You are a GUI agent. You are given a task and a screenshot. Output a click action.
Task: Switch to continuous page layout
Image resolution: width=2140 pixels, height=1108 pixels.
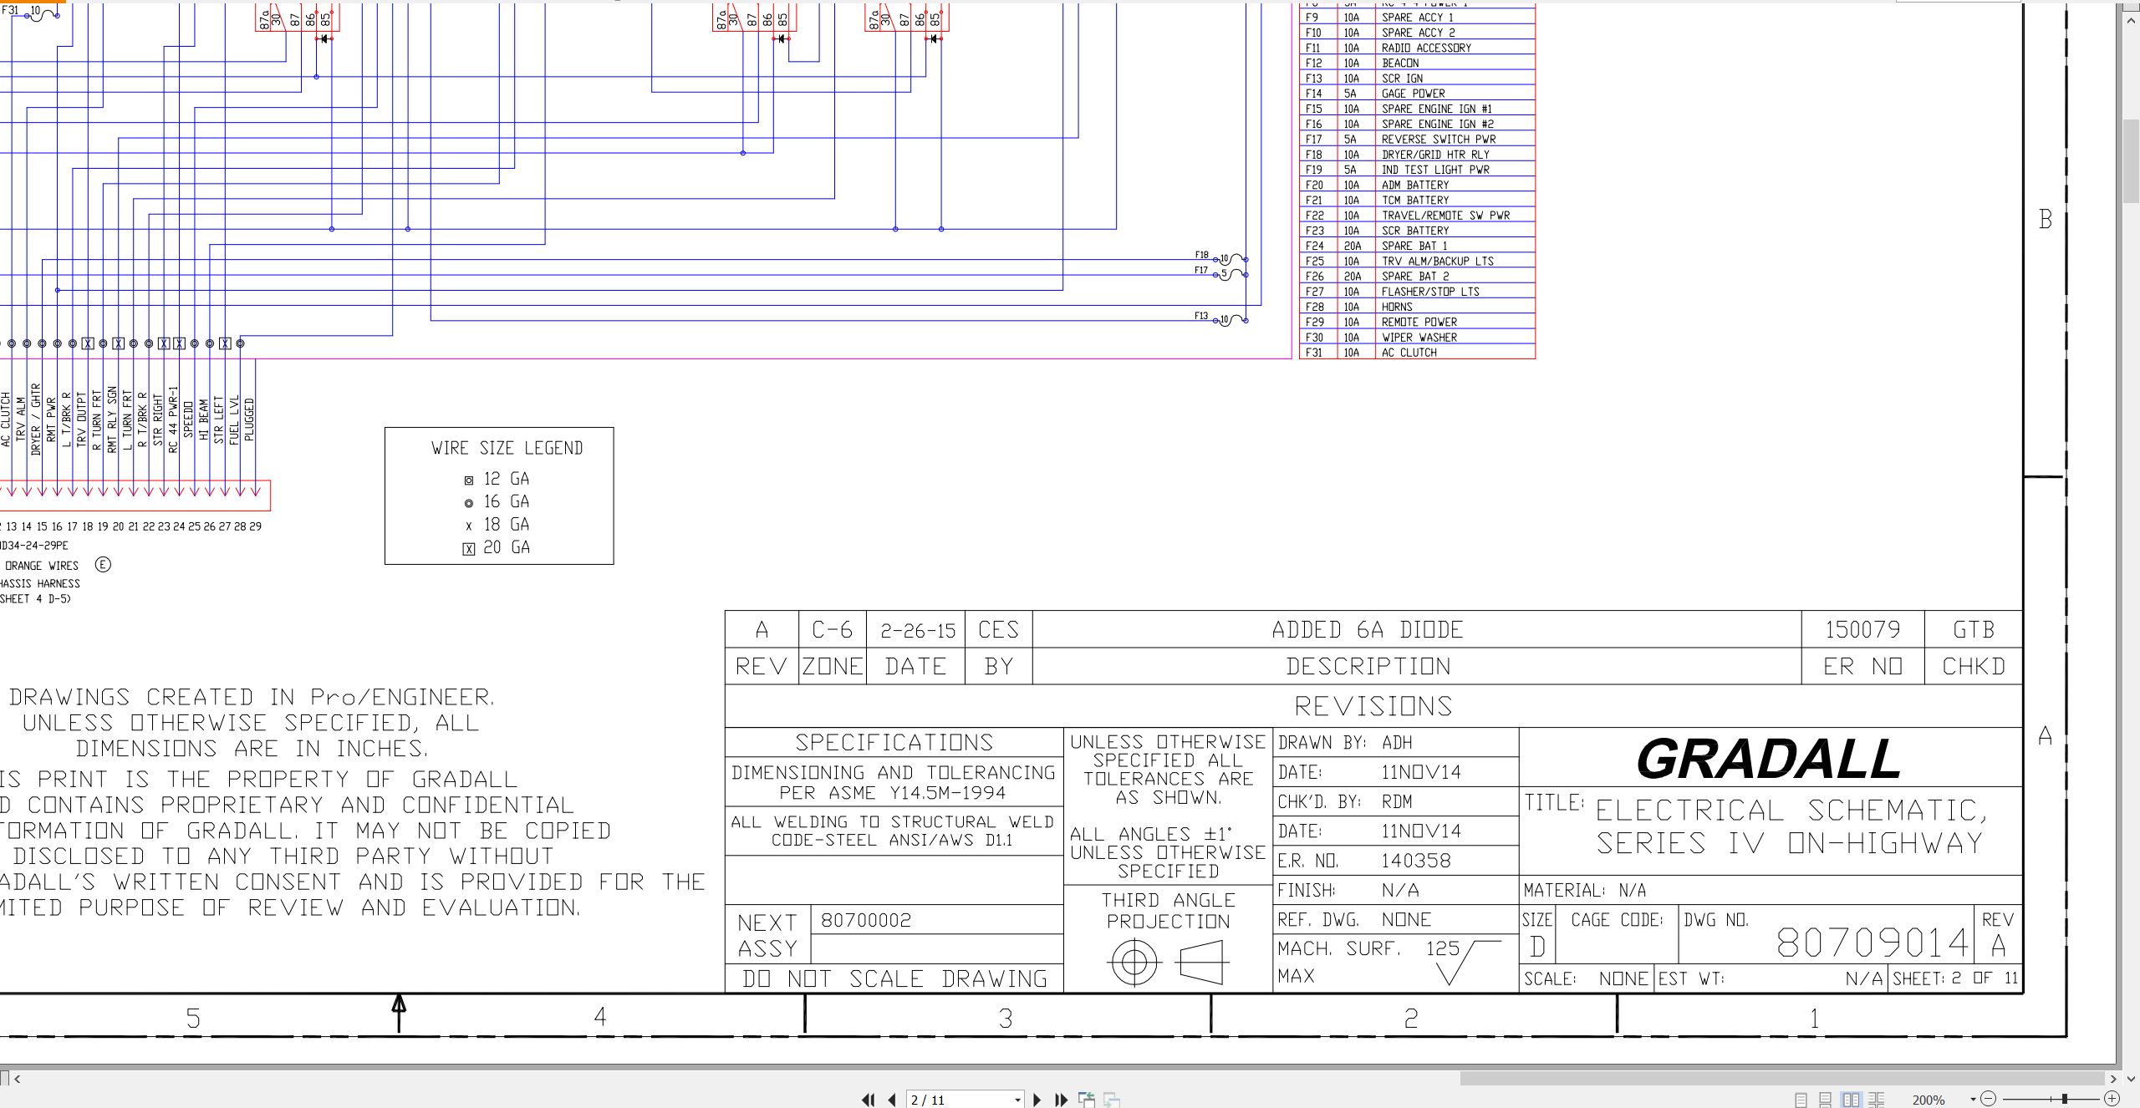(x=1826, y=1100)
